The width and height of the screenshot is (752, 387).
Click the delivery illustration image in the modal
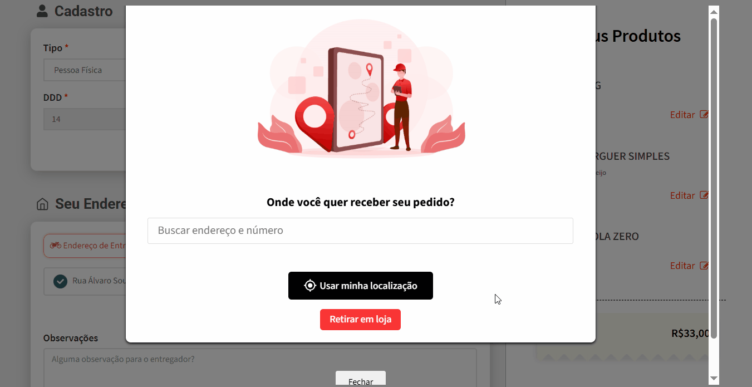coord(361,89)
